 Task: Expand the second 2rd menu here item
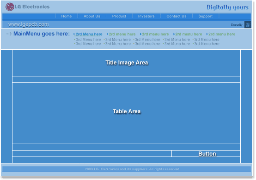[x=121, y=34]
